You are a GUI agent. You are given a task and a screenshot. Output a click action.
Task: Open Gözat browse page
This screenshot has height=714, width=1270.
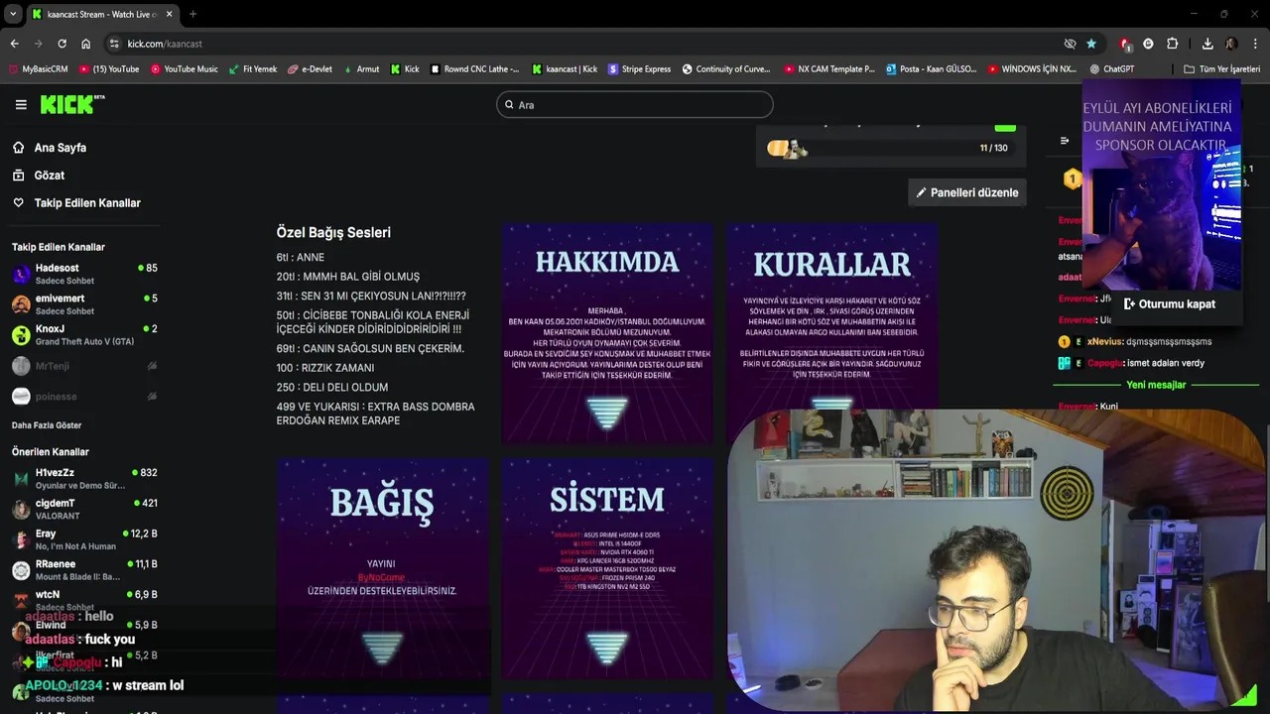coord(49,176)
